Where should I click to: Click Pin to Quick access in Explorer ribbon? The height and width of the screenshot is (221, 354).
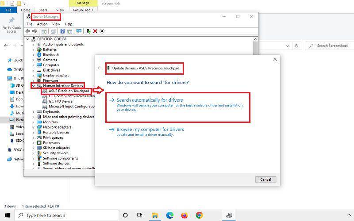click(12, 25)
